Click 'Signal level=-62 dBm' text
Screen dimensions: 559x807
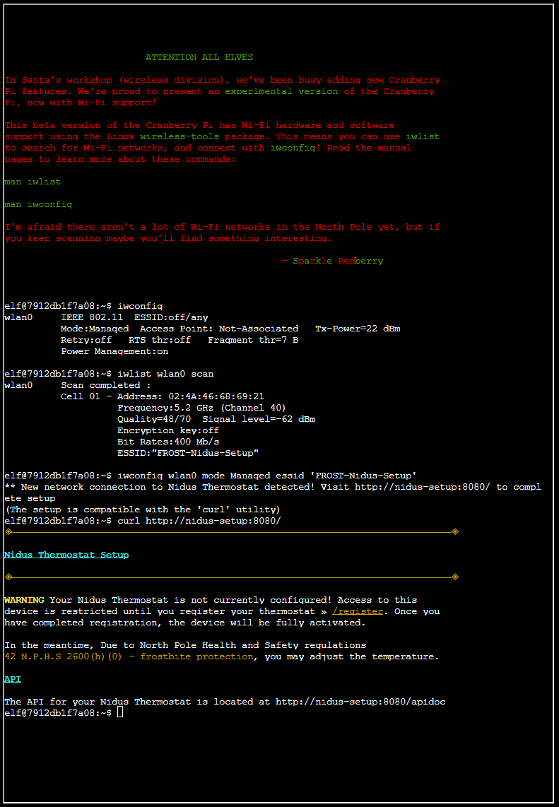259,420
